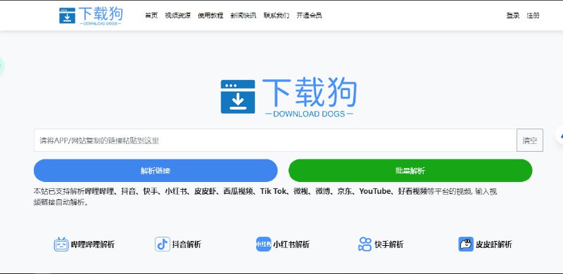Open the 抖音解析 link
Viewport: 563px width, 274px height.
pos(186,244)
